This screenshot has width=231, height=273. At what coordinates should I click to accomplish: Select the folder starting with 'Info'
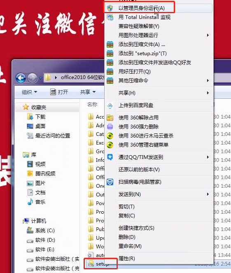96,160
